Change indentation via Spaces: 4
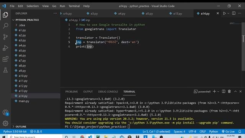 (180, 131)
